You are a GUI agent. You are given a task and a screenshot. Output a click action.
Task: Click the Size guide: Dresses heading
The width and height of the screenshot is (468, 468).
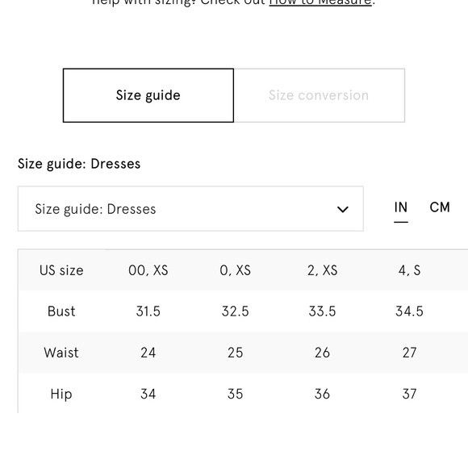79,164
